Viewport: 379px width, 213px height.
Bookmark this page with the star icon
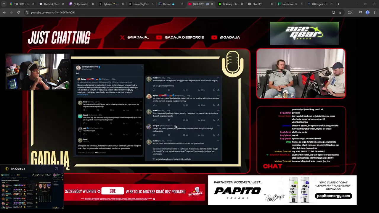click(x=340, y=12)
